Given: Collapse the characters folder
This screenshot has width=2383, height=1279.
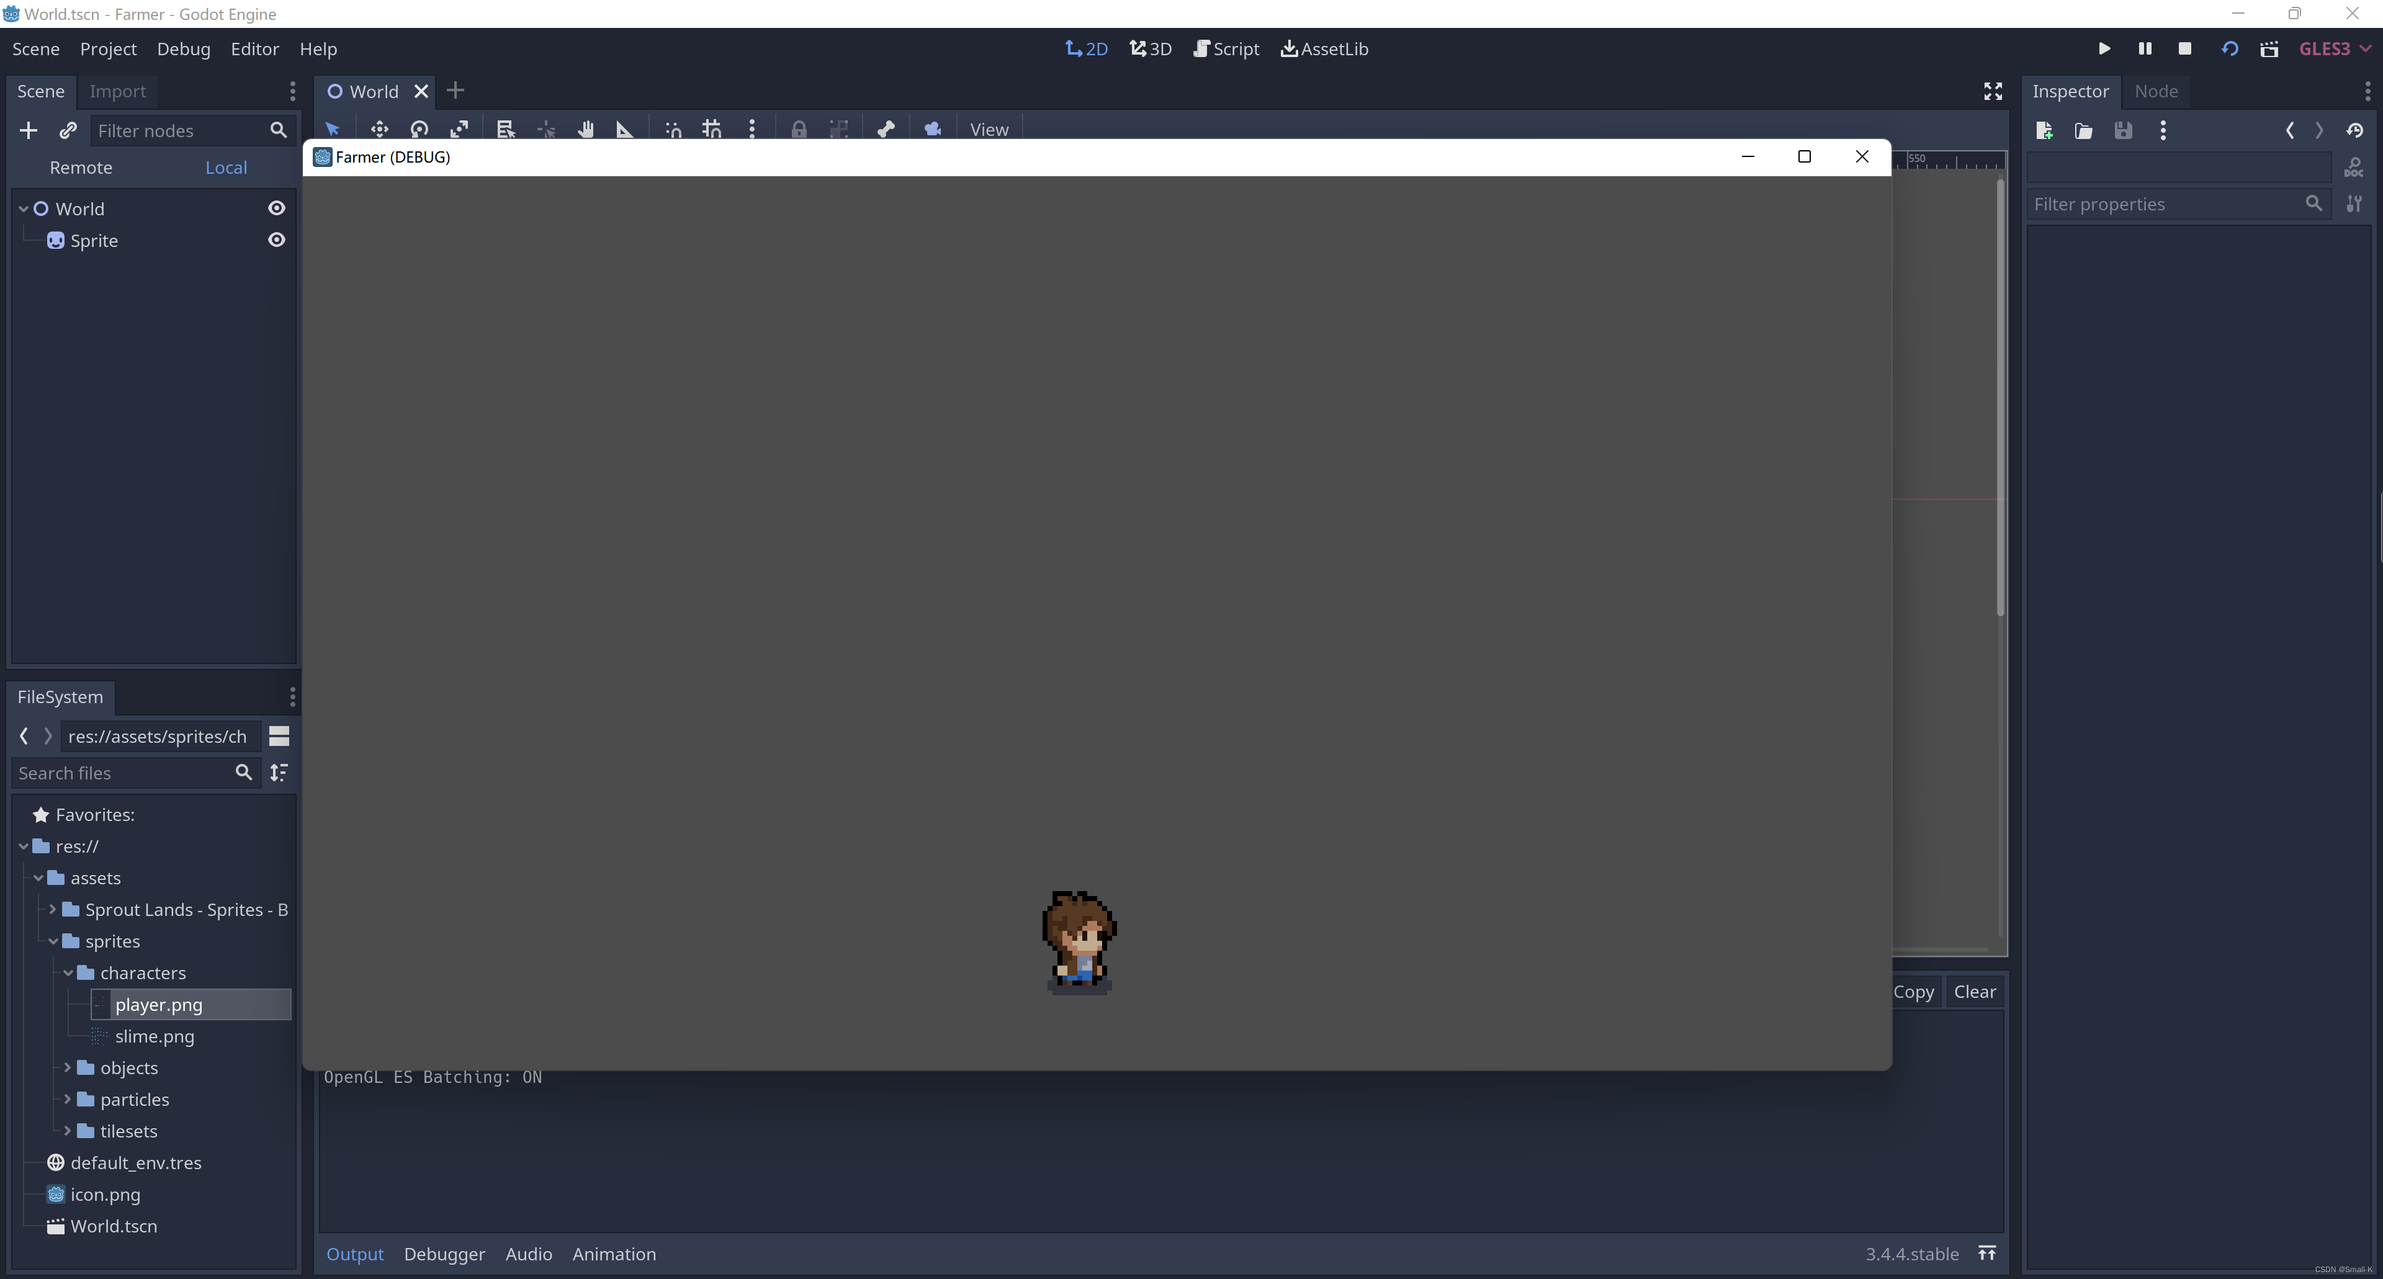Looking at the screenshot, I should click(68, 973).
